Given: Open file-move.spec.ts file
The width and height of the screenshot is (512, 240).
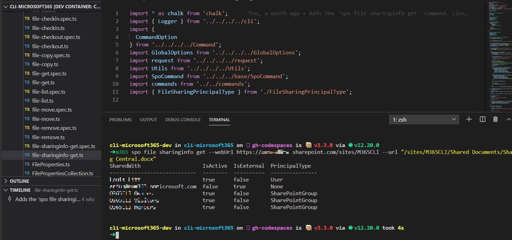Looking at the screenshot, I should pos(51,110).
